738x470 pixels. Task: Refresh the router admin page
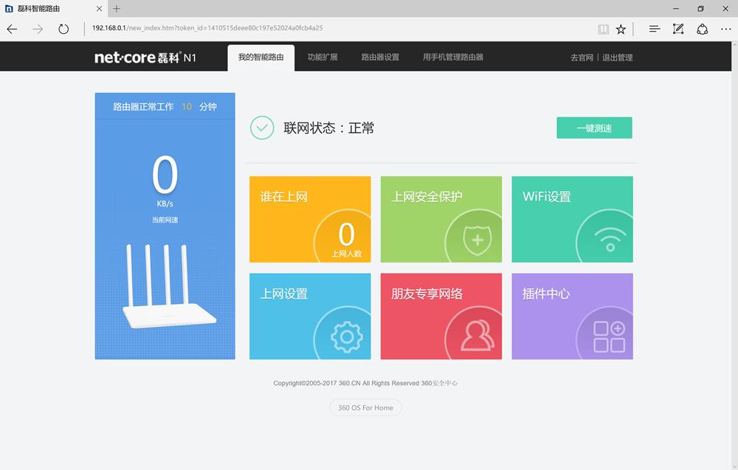point(64,29)
